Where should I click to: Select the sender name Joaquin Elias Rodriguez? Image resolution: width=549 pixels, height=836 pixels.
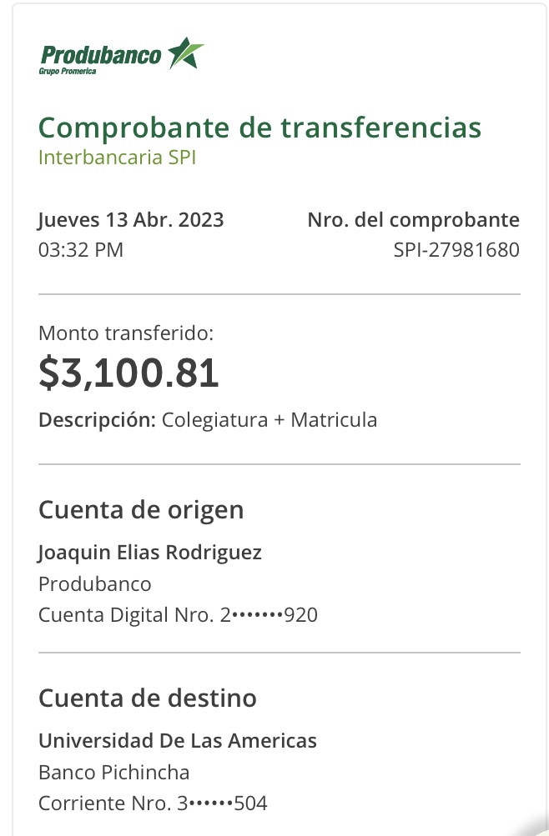[x=150, y=552]
